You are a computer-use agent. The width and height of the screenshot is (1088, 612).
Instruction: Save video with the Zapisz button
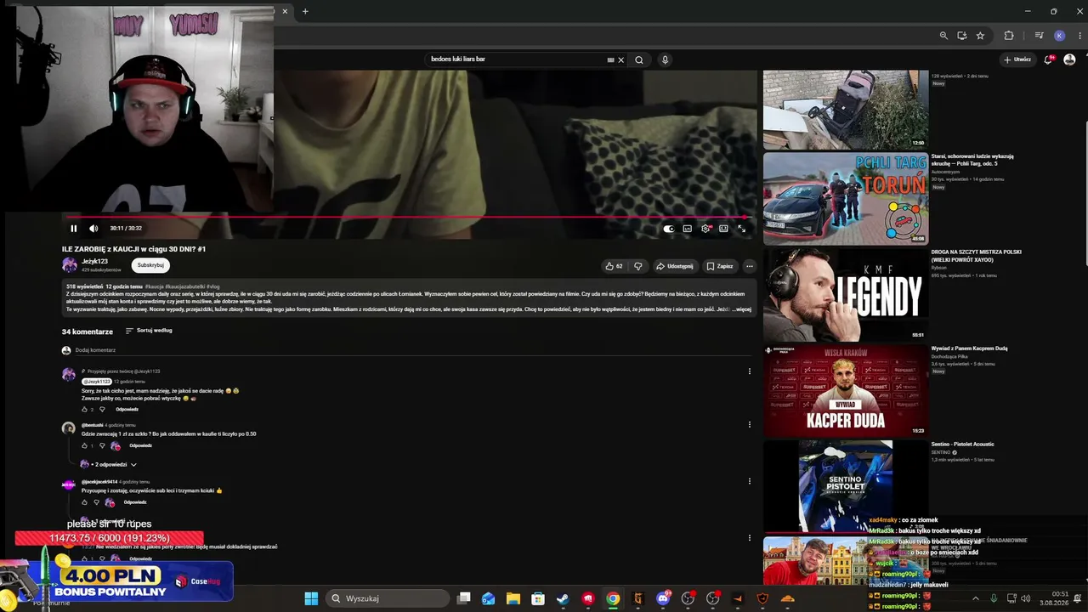719,266
